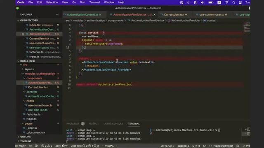
Task: Open the File menu
Action: (x=31, y=2)
